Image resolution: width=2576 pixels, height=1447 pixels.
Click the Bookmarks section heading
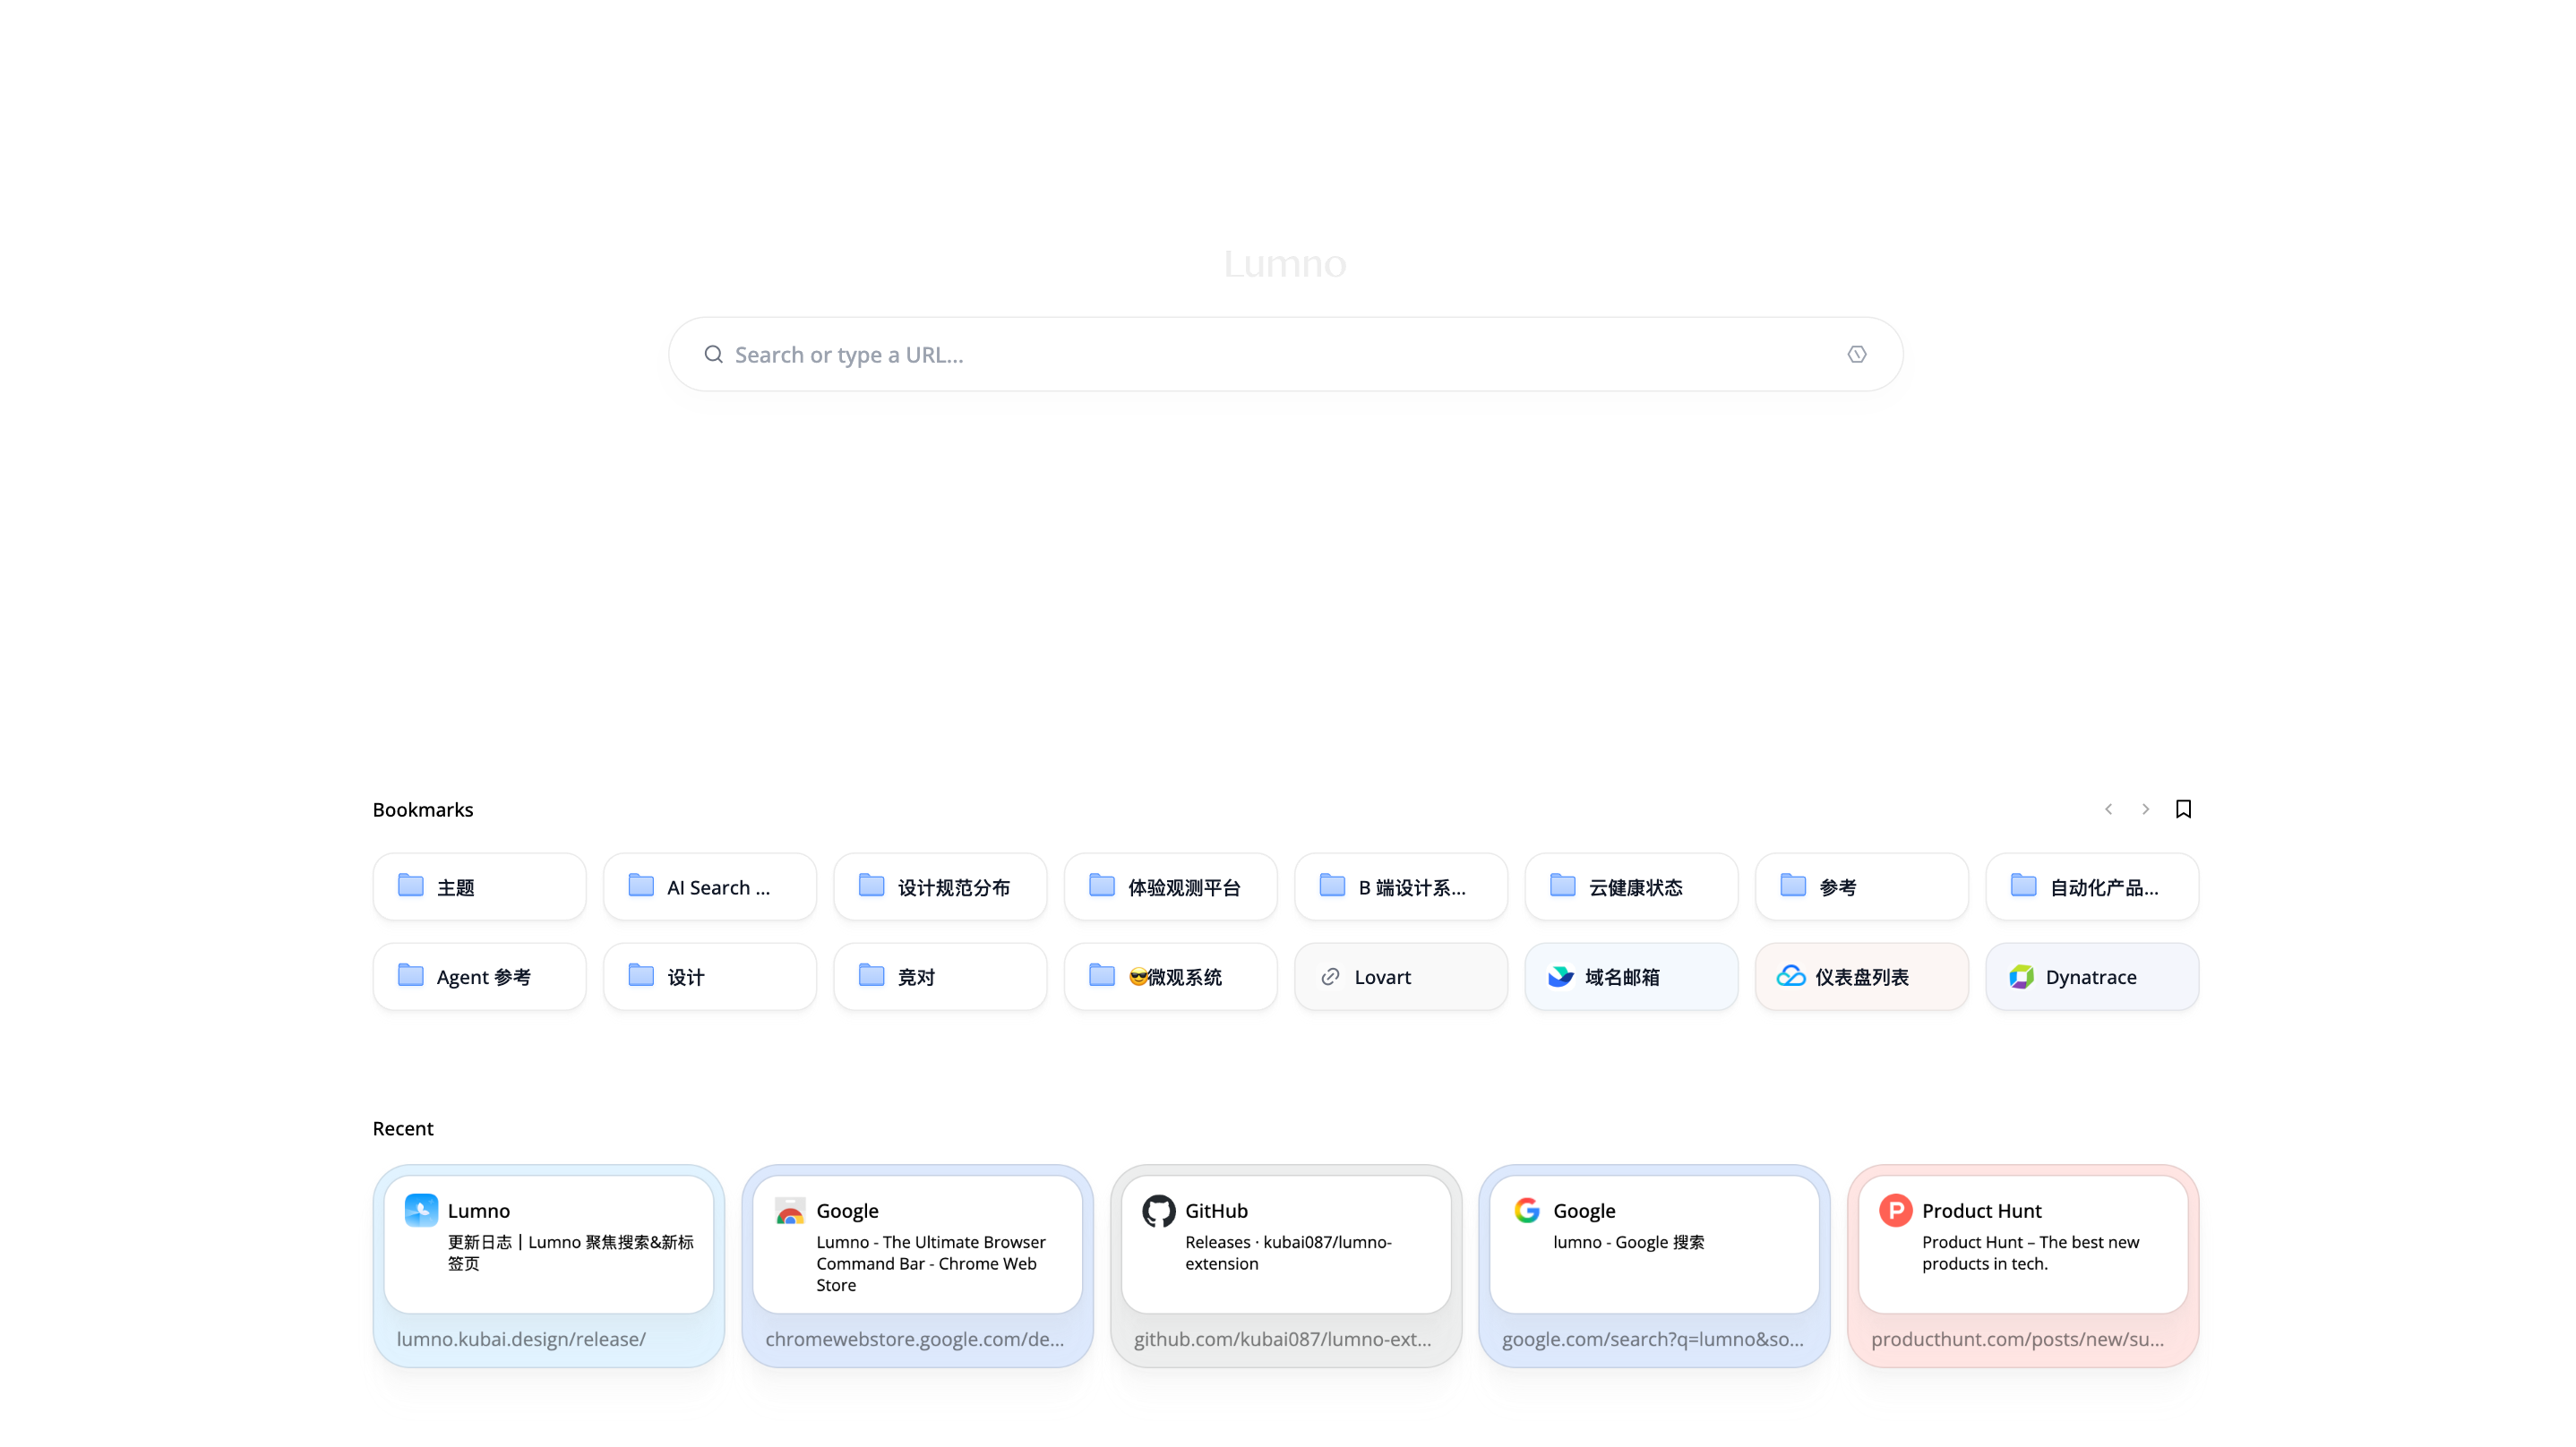point(423,810)
